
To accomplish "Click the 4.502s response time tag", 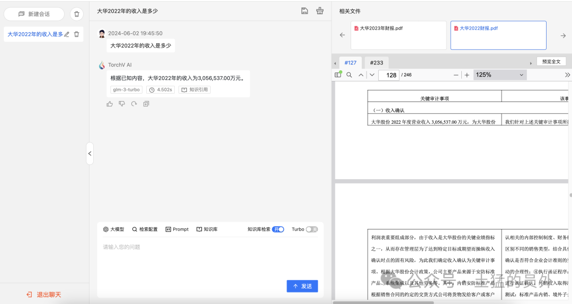I will click(x=160, y=89).
